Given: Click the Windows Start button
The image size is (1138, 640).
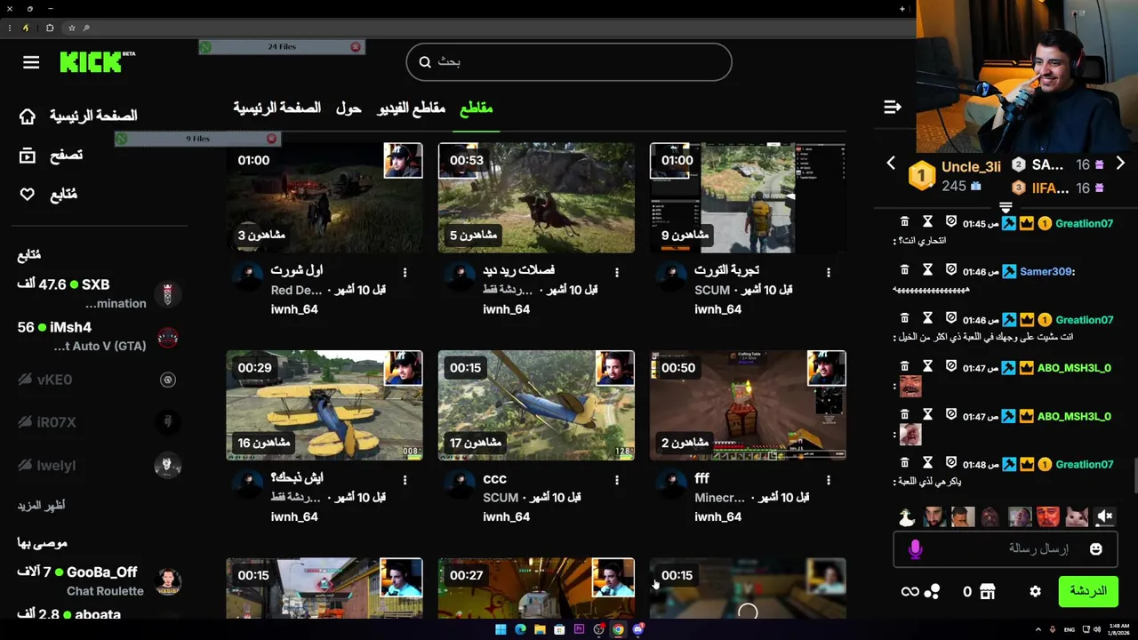Looking at the screenshot, I should (x=501, y=629).
